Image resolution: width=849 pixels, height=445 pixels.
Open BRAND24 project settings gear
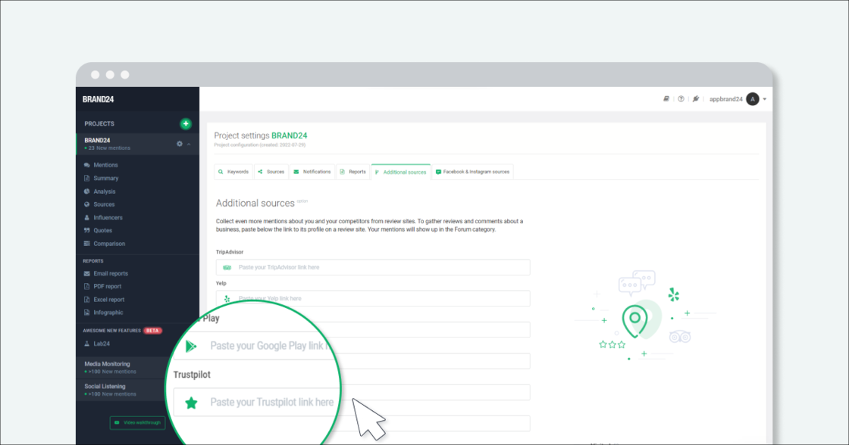(180, 144)
